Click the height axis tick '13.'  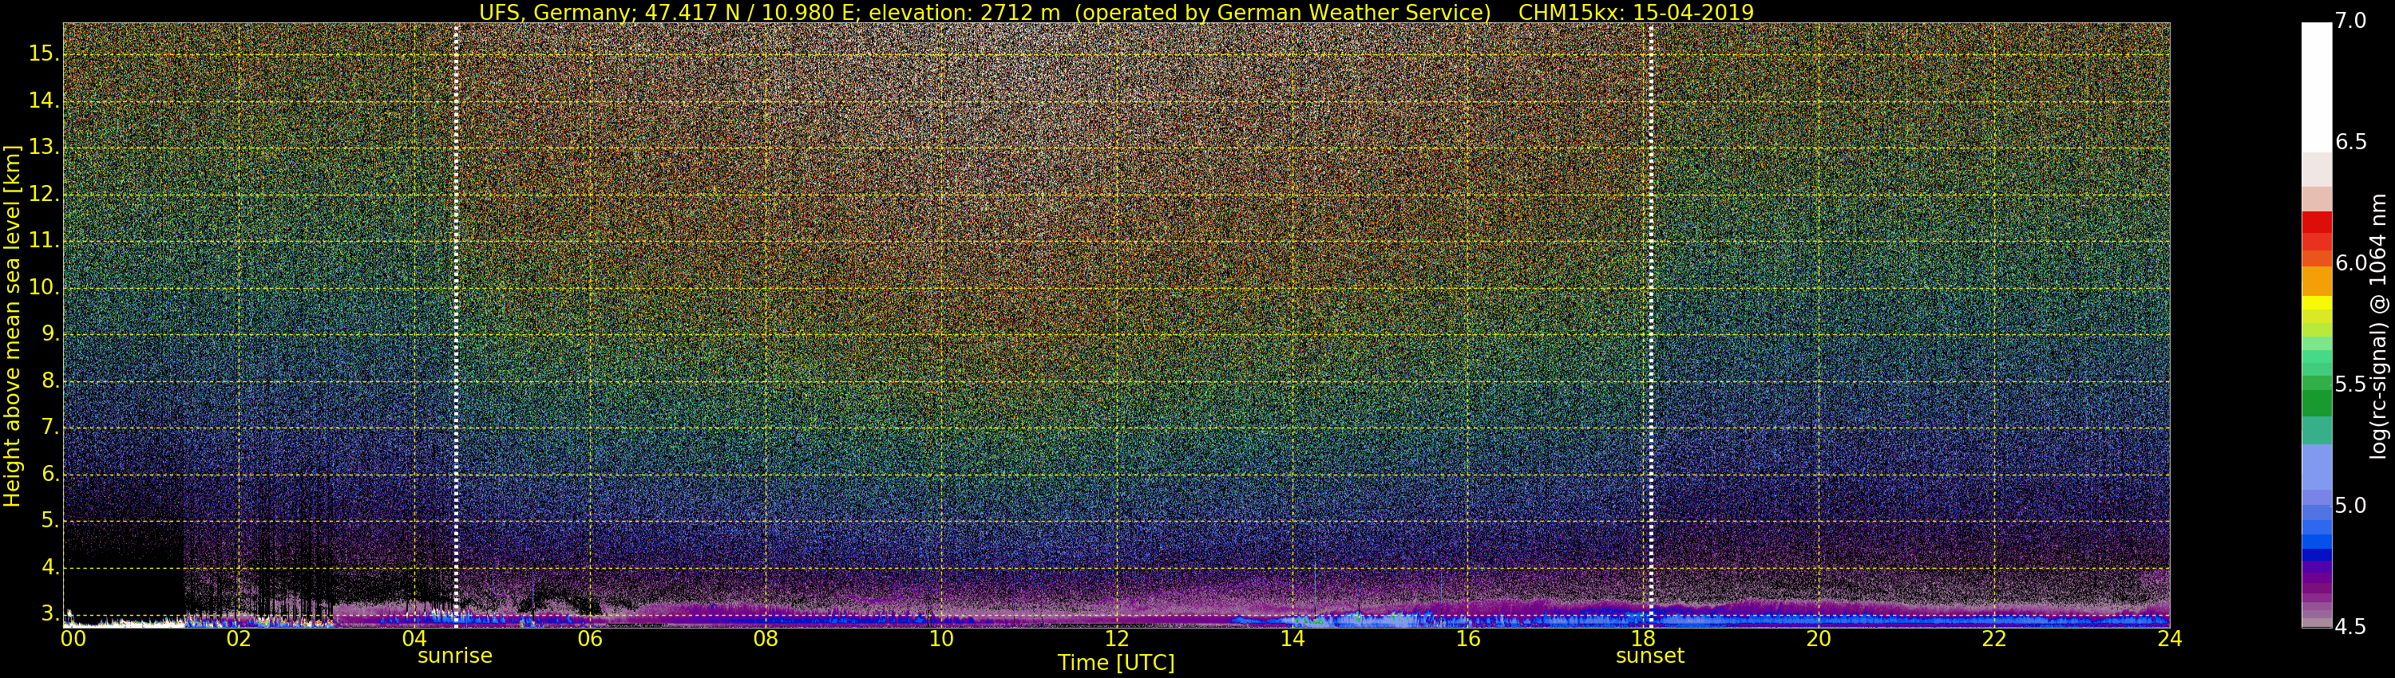(44, 148)
